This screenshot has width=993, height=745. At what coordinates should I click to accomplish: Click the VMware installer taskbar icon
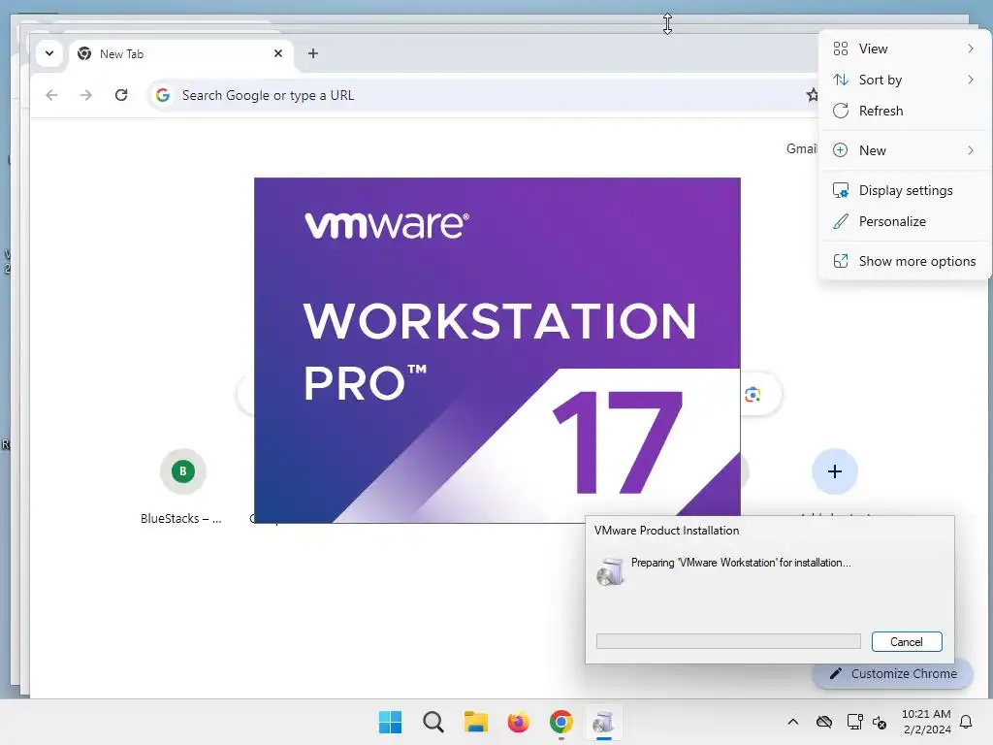[x=603, y=722]
